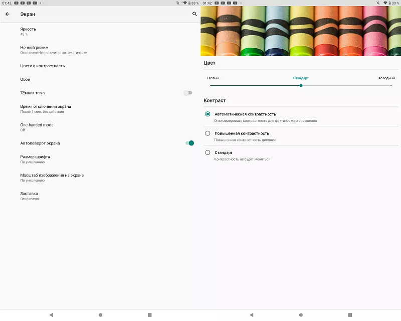401x321 pixels.
Task: Open Размер шрифта setting
Action: pos(35,159)
